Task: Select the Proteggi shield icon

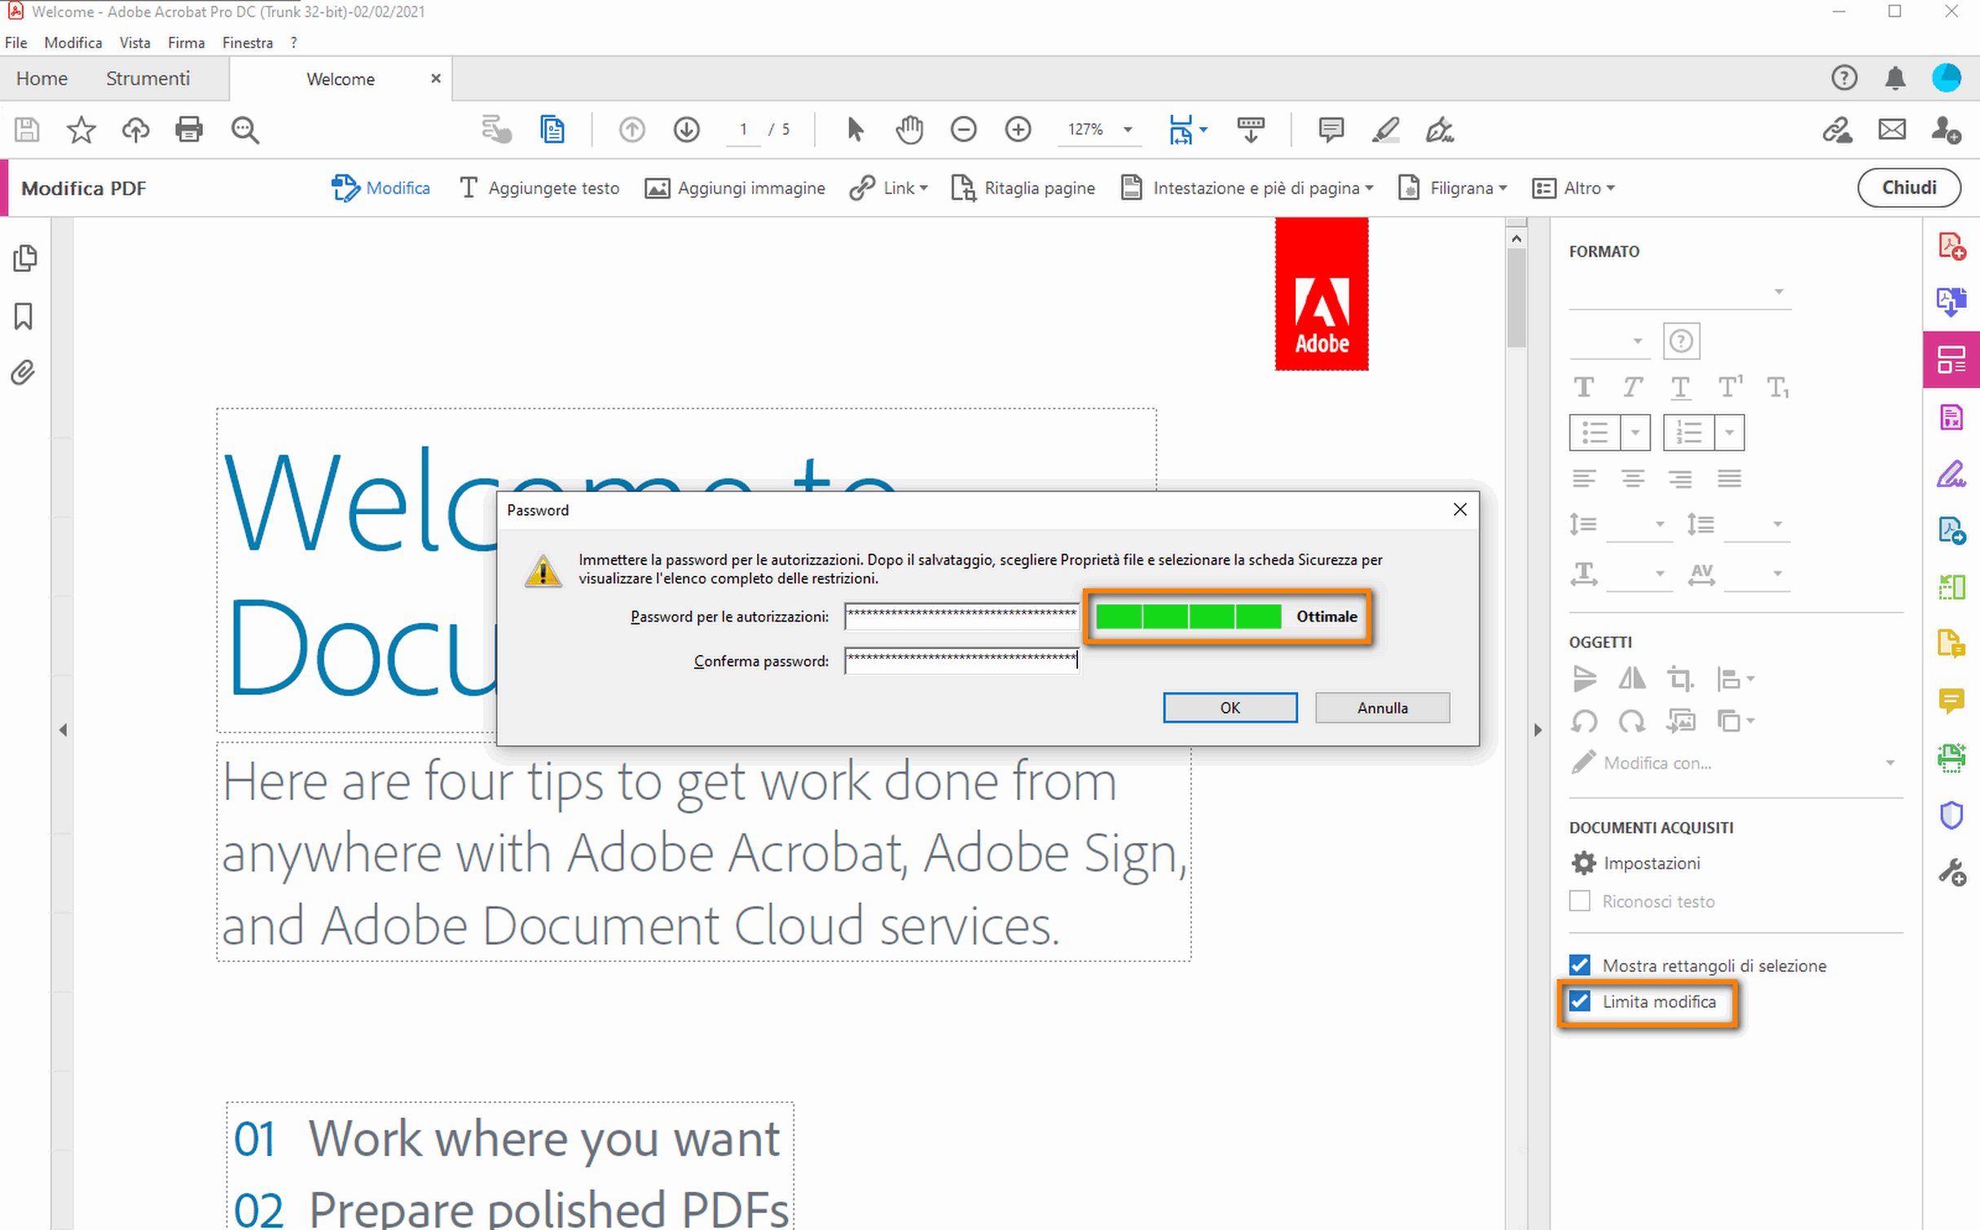Action: click(1952, 815)
